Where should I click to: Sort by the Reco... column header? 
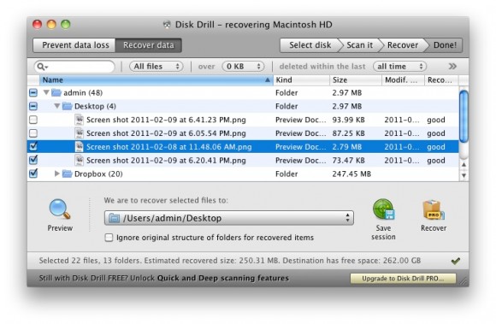click(x=441, y=80)
